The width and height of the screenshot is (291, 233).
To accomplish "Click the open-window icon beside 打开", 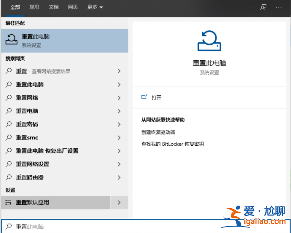I will point(144,97).
